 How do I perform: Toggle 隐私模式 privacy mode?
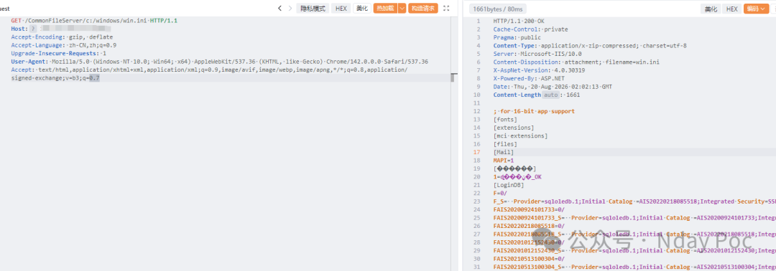click(x=313, y=9)
